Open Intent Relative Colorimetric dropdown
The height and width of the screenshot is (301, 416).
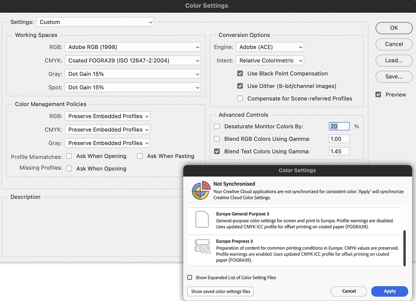point(270,60)
